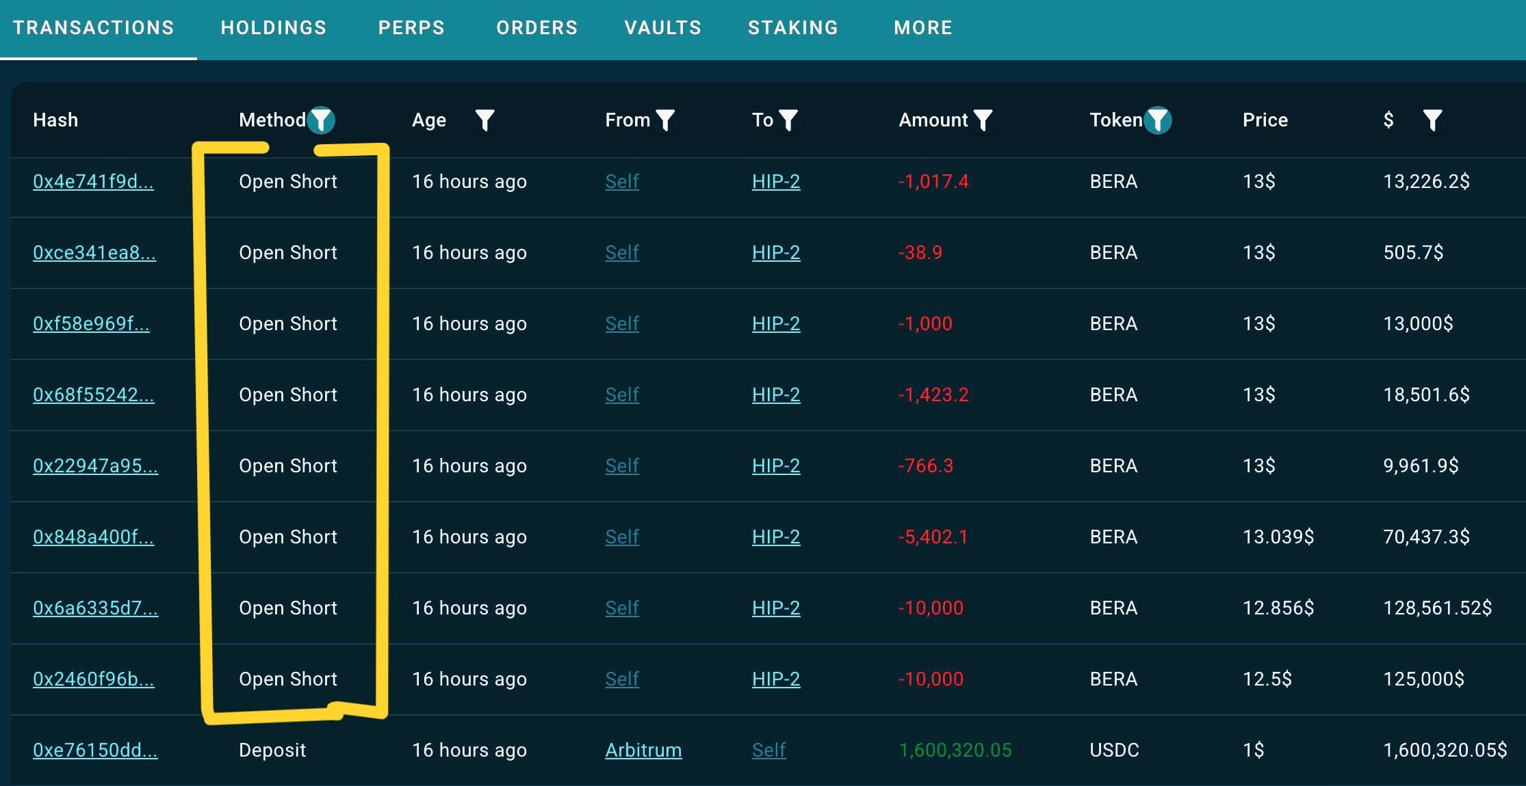Open the Token column filter

click(x=1158, y=120)
